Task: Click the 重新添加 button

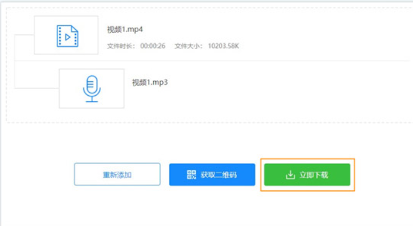Action: click(117, 174)
